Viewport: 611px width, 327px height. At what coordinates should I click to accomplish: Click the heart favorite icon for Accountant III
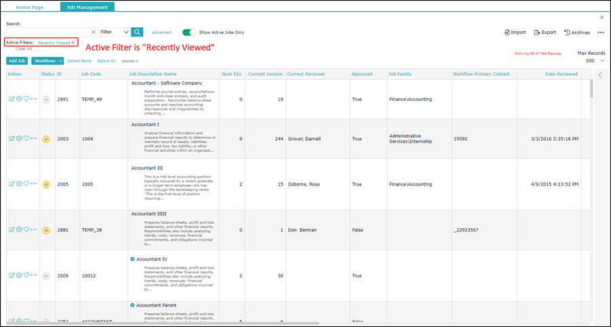(x=26, y=183)
